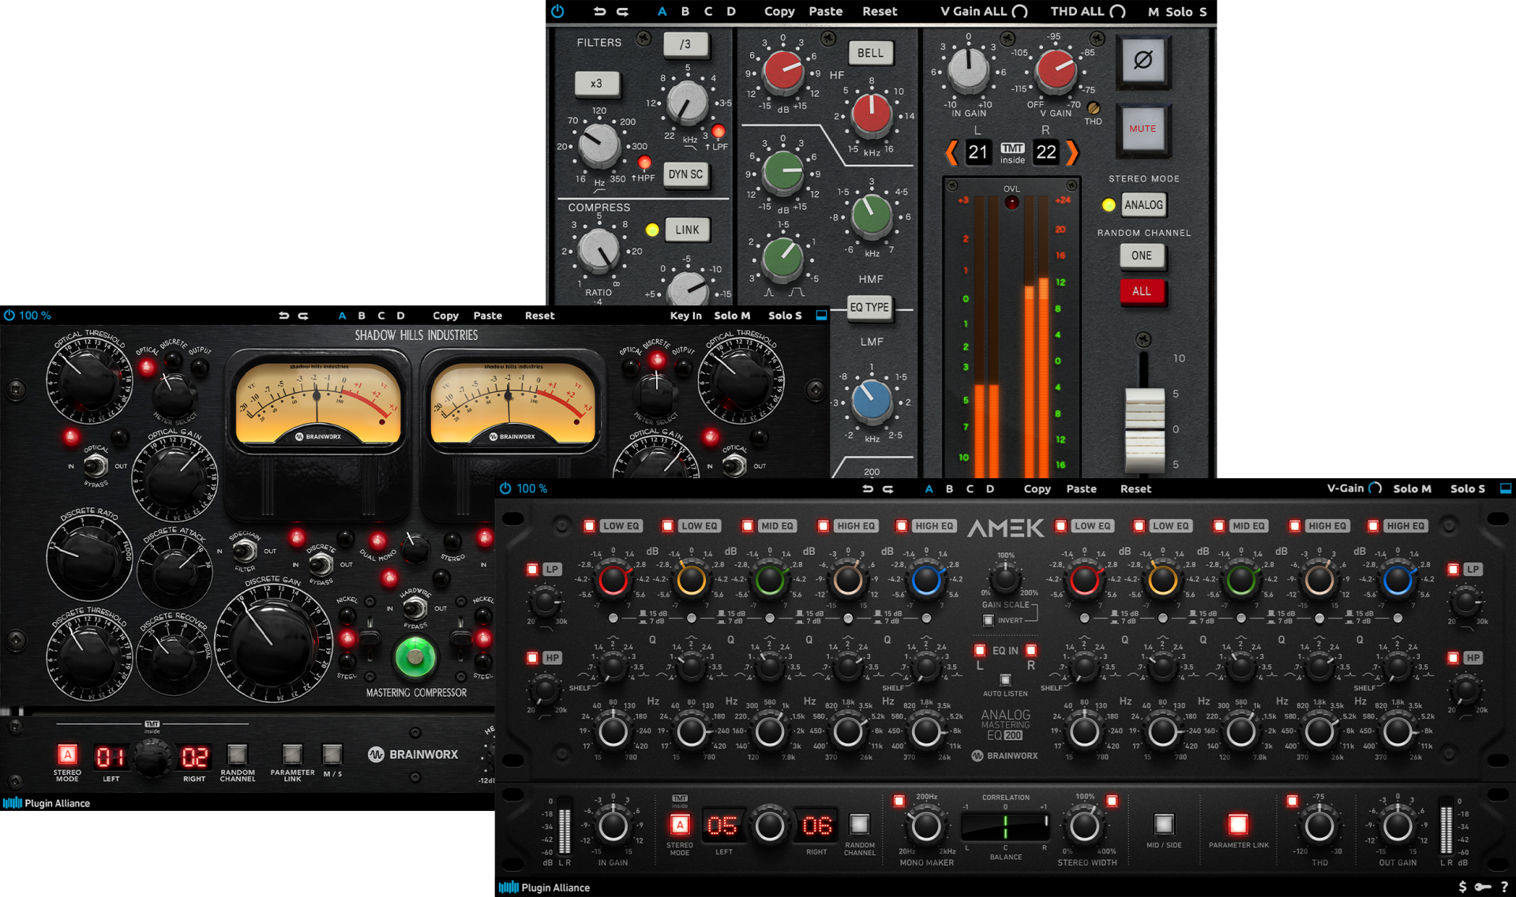Toggle PARAMETER LINK red button on AMEK

pyautogui.click(x=1237, y=824)
